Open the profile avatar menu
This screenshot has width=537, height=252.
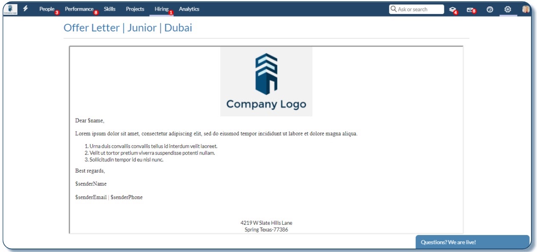tap(526, 8)
